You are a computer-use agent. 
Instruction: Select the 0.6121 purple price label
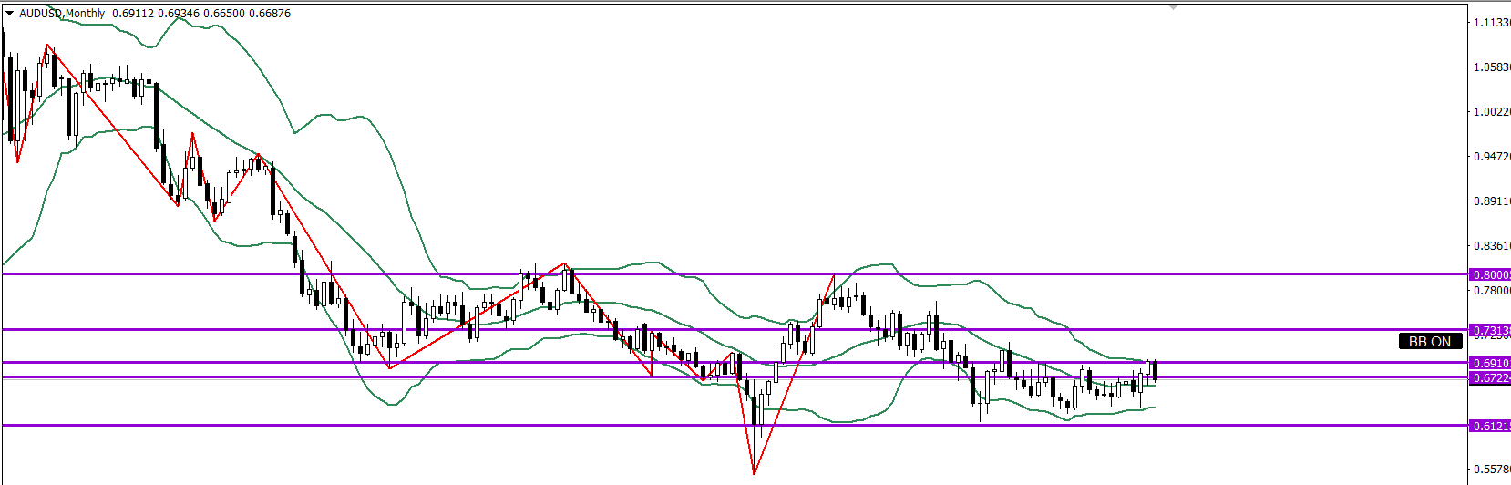click(1490, 426)
